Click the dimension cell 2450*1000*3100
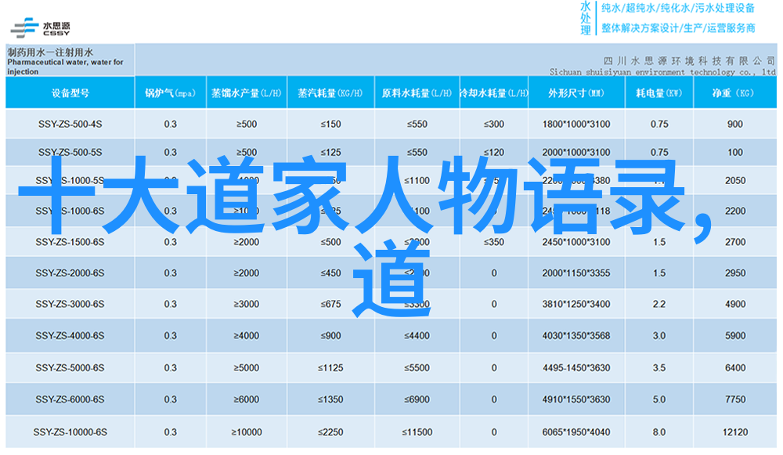The image size is (783, 455). (x=576, y=242)
